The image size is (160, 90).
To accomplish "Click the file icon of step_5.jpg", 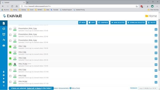I will 15,70.
